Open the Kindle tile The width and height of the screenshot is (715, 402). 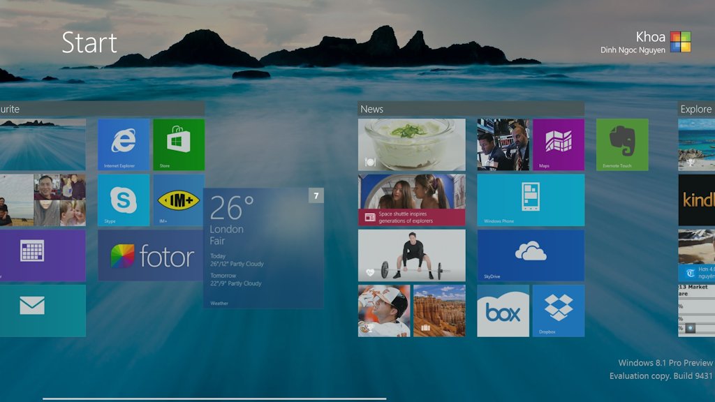pos(696,200)
